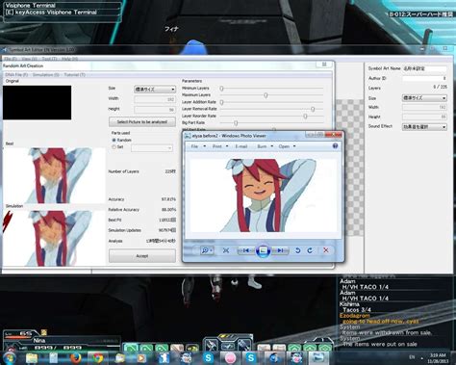The width and height of the screenshot is (456, 365).
Task: Click the black Original image preview
Action: click(37, 103)
